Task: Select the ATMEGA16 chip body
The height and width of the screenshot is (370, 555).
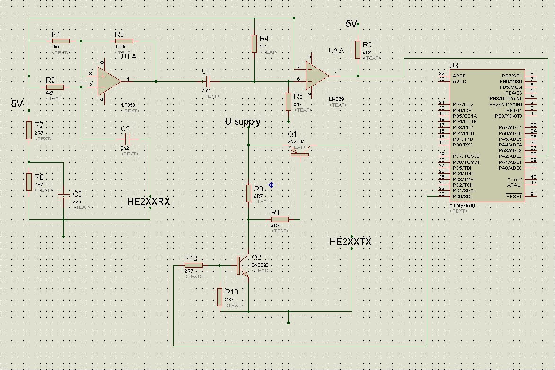Action: pyautogui.click(x=487, y=136)
